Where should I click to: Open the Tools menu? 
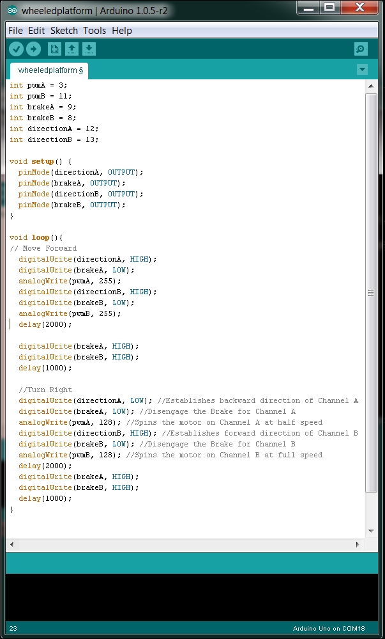click(x=94, y=31)
